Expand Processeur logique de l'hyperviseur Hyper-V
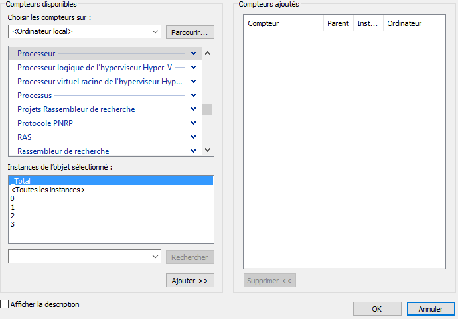Image resolution: width=458 pixels, height=319 pixels. coord(193,67)
